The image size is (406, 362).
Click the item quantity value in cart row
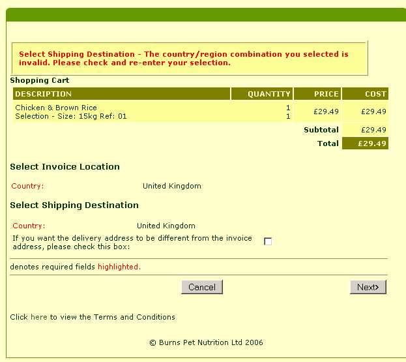coord(287,108)
